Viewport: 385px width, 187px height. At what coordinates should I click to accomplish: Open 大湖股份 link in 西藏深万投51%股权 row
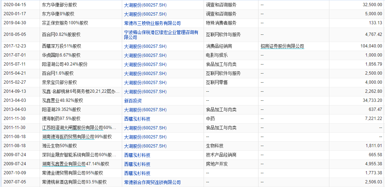[145, 46]
